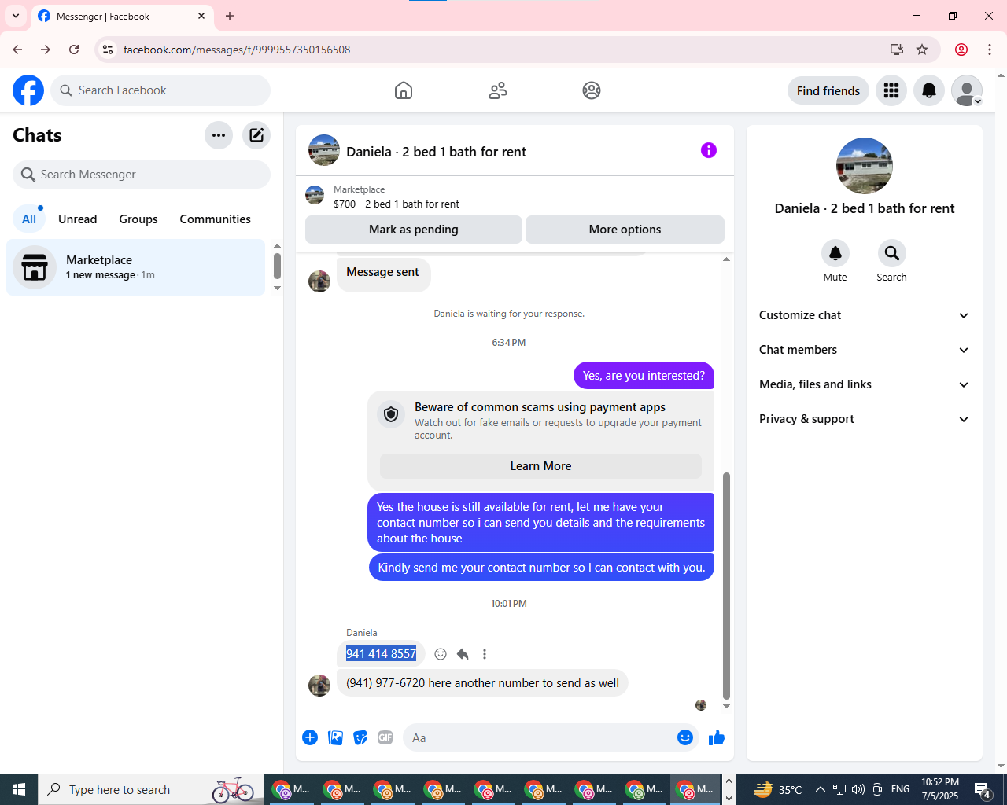Screen dimensions: 1007x805
Task: Click the browser reload button
Action: 74,50
